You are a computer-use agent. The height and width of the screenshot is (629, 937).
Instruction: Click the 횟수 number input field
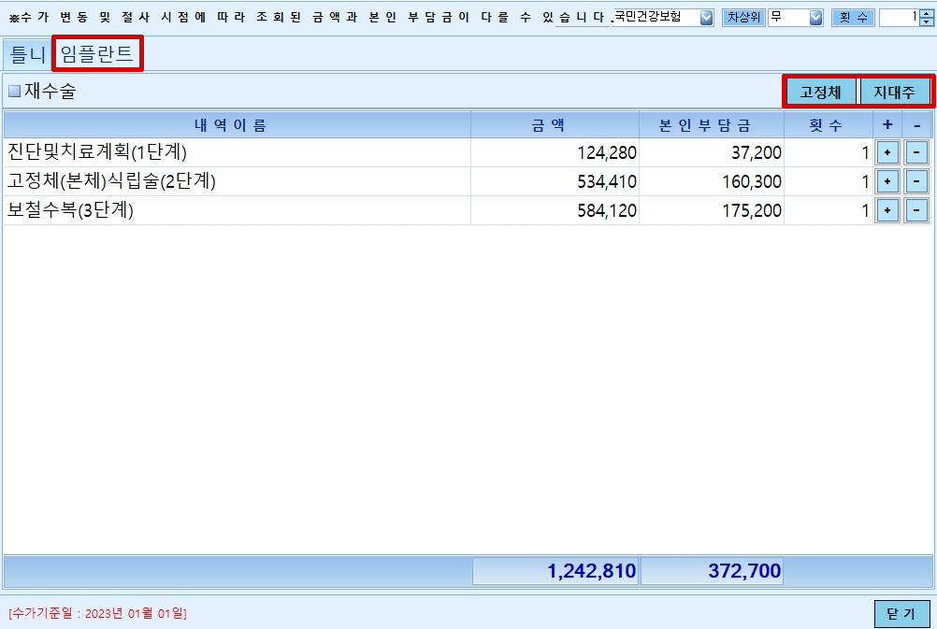tap(900, 18)
